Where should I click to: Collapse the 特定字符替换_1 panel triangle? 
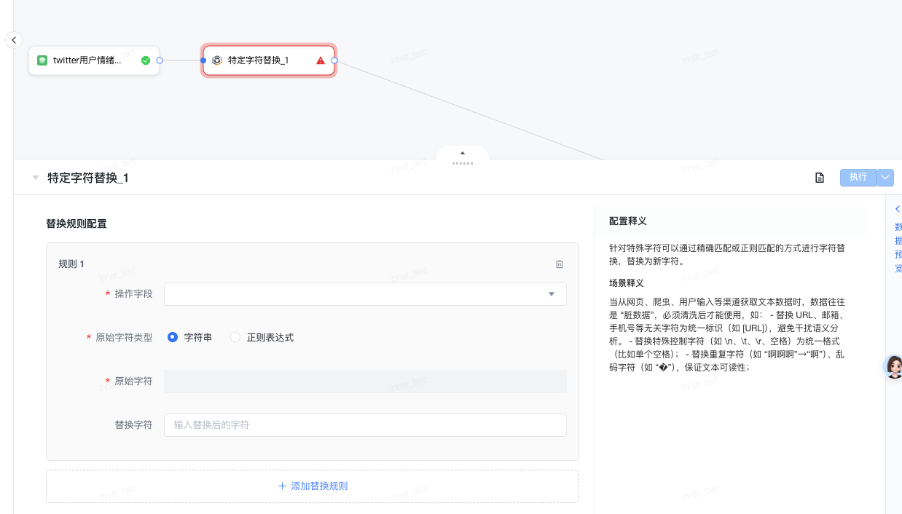(x=36, y=178)
